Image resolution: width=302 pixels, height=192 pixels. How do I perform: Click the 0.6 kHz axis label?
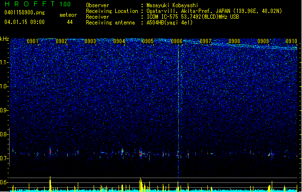pos(4,182)
